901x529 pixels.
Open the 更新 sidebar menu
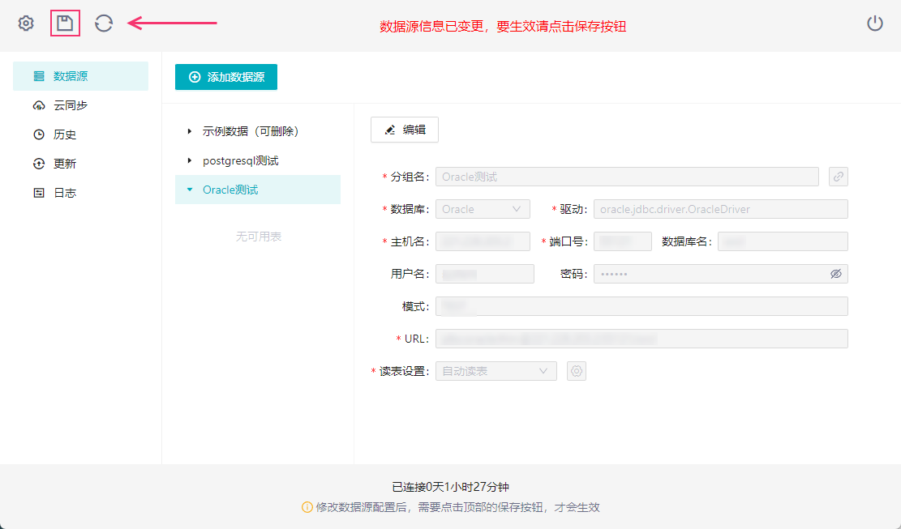click(80, 164)
